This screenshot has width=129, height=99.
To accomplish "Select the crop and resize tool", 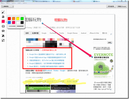I will tap(3, 40).
